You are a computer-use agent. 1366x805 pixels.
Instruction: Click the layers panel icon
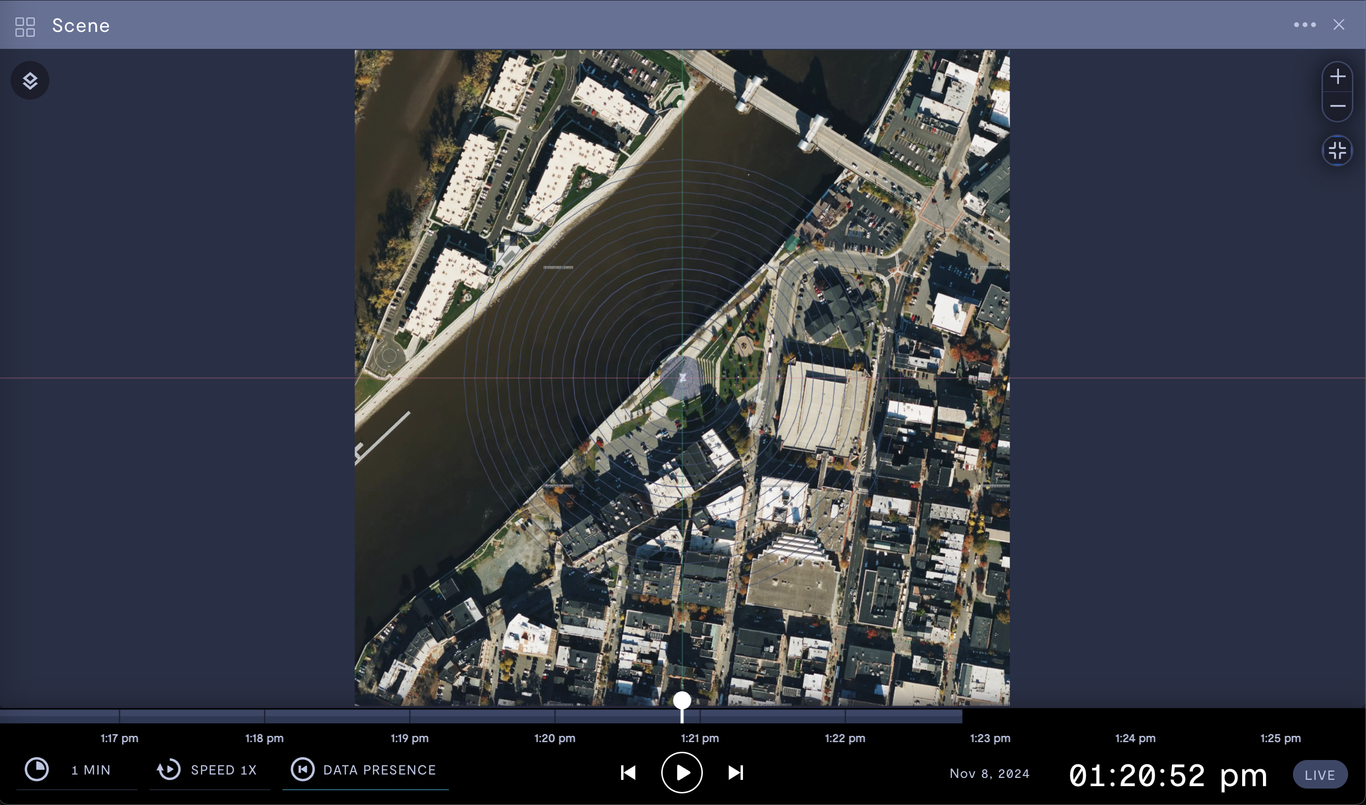pos(30,79)
